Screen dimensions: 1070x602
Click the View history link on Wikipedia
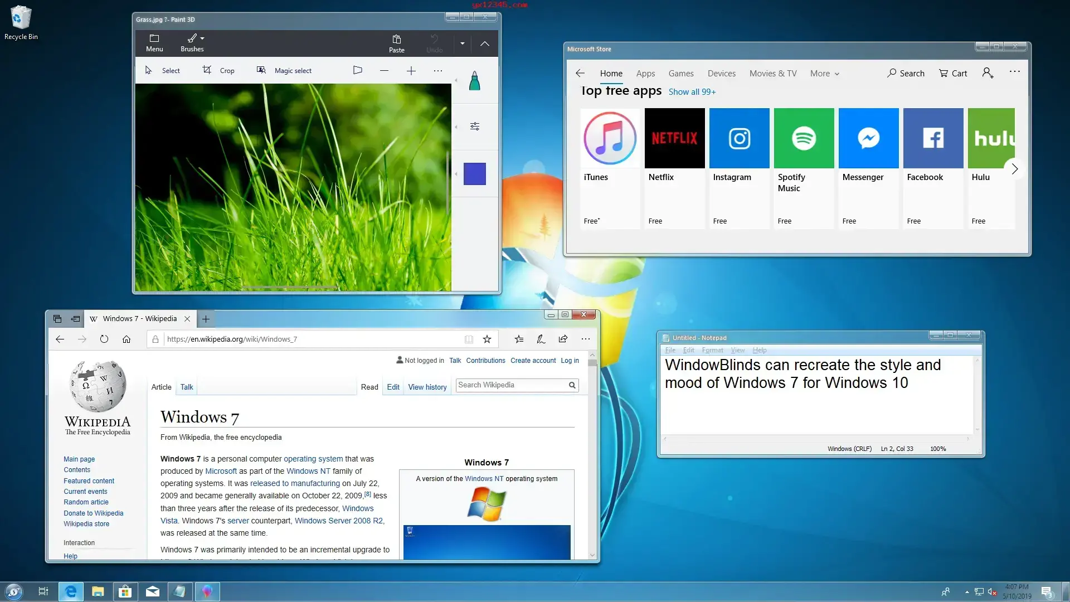427,387
